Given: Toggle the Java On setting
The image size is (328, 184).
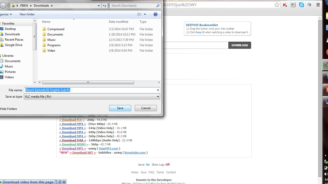Looking at the screenshot, I should [148, 165].
